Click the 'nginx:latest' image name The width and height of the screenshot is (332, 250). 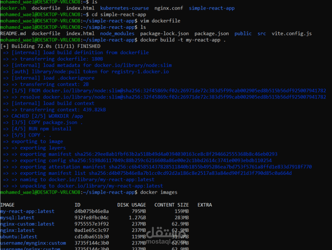pyautogui.click(x=17, y=231)
